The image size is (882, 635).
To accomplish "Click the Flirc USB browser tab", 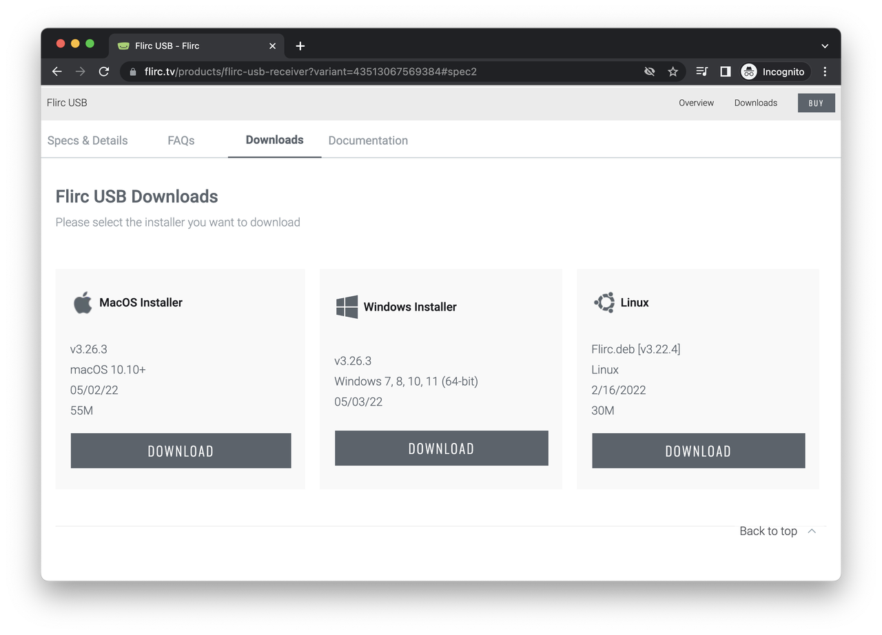I will pos(196,46).
